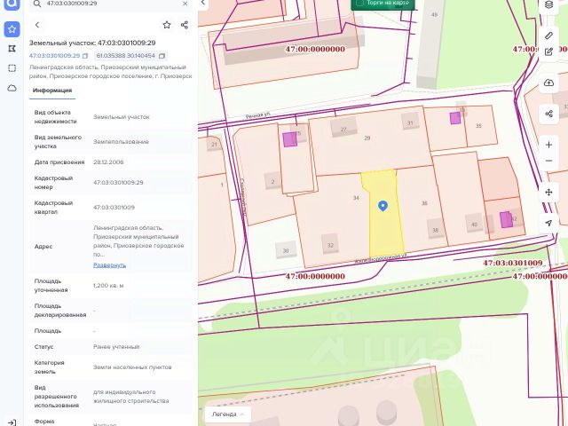Click the geolocation arrow icon

(548, 223)
